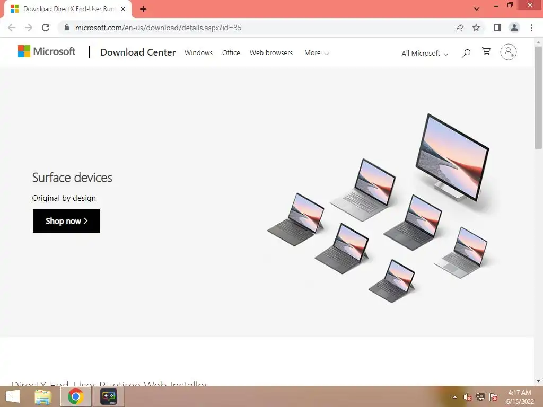Image resolution: width=543 pixels, height=407 pixels.
Task: Click the Surface devices product image
Action: coord(379,208)
